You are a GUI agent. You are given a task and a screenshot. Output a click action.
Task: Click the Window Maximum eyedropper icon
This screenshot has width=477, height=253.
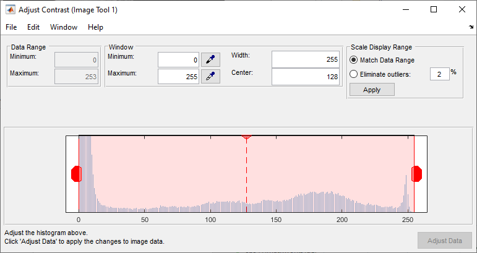(x=210, y=77)
